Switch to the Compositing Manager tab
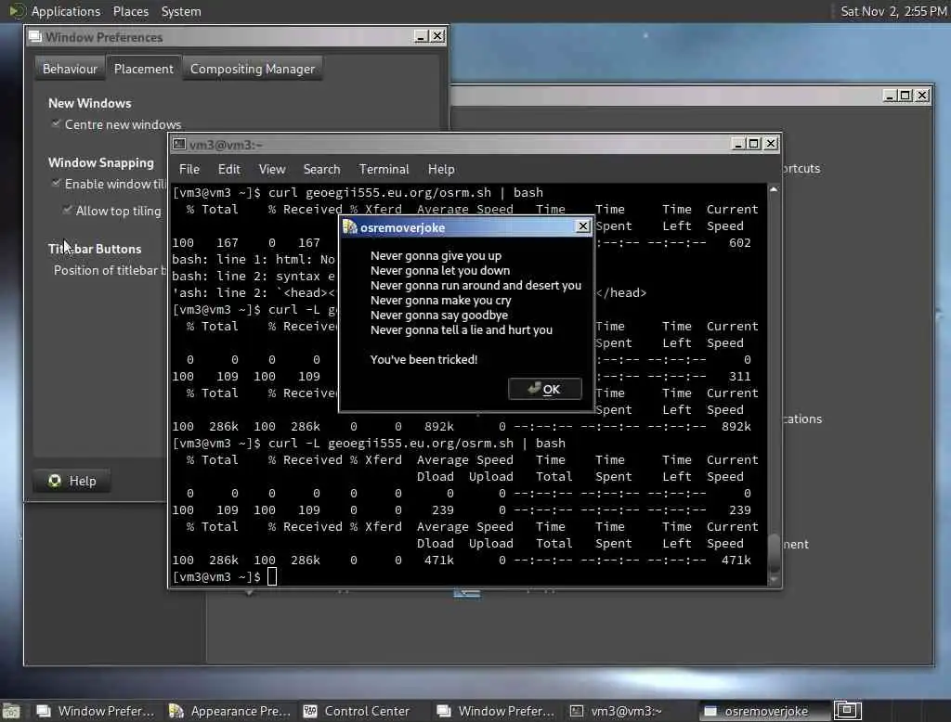This screenshot has width=951, height=722. (x=253, y=69)
